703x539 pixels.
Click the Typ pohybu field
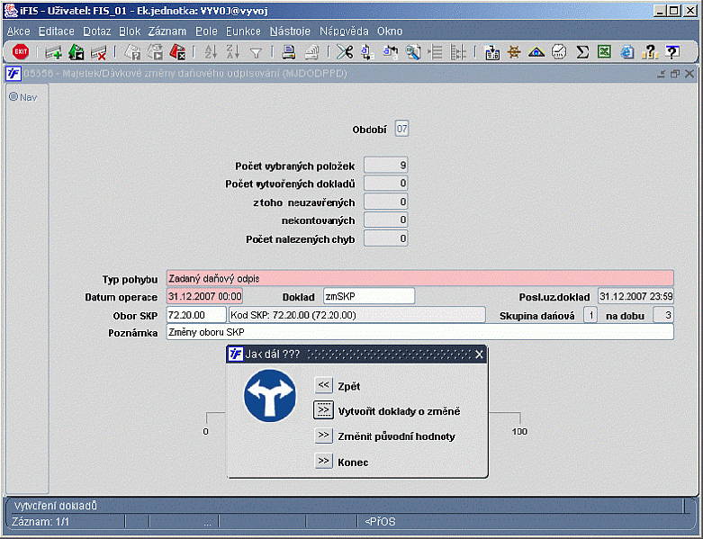(419, 278)
